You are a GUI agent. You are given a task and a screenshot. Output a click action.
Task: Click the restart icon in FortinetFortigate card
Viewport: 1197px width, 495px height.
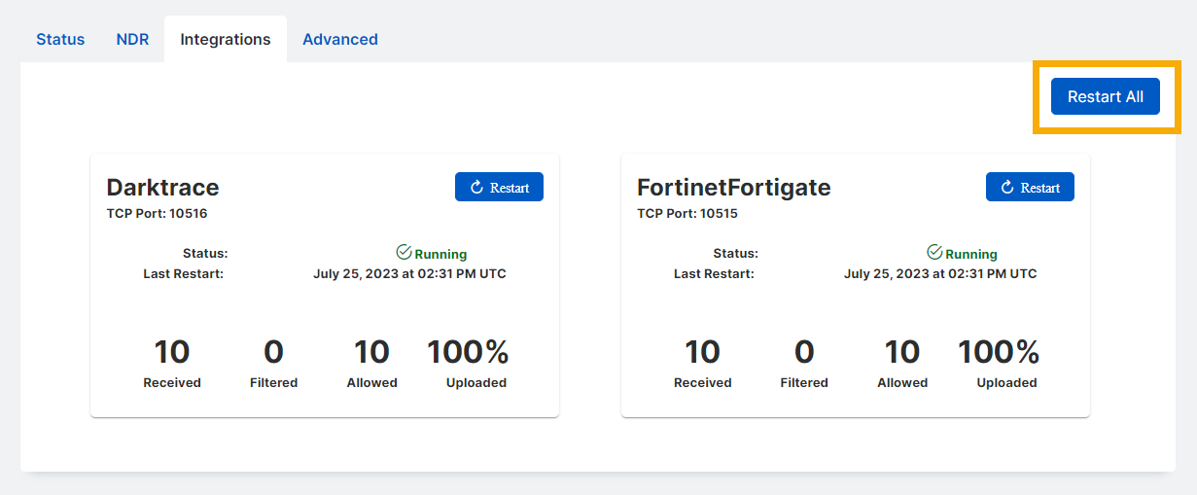pos(1007,188)
